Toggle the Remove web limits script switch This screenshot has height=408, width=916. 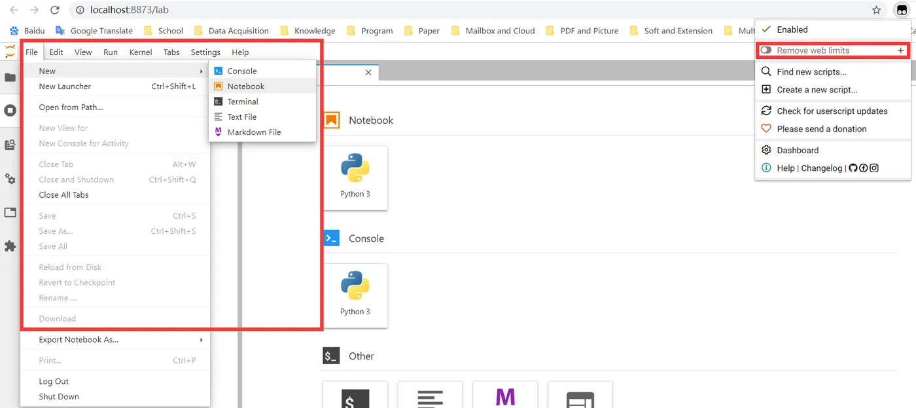click(766, 50)
